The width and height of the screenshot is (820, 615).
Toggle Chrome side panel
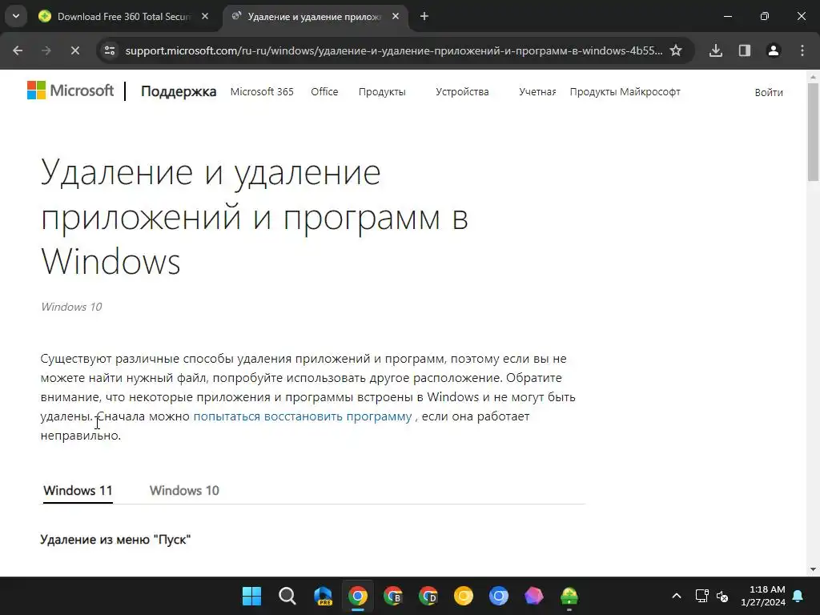[x=745, y=50]
